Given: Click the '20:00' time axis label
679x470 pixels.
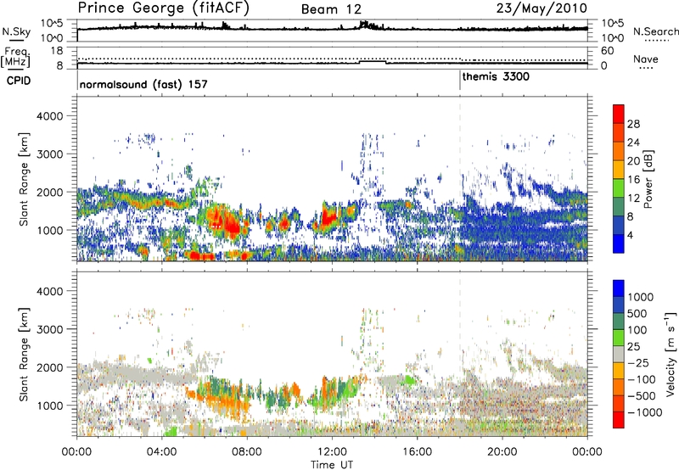Looking at the screenshot, I should click(x=502, y=452).
